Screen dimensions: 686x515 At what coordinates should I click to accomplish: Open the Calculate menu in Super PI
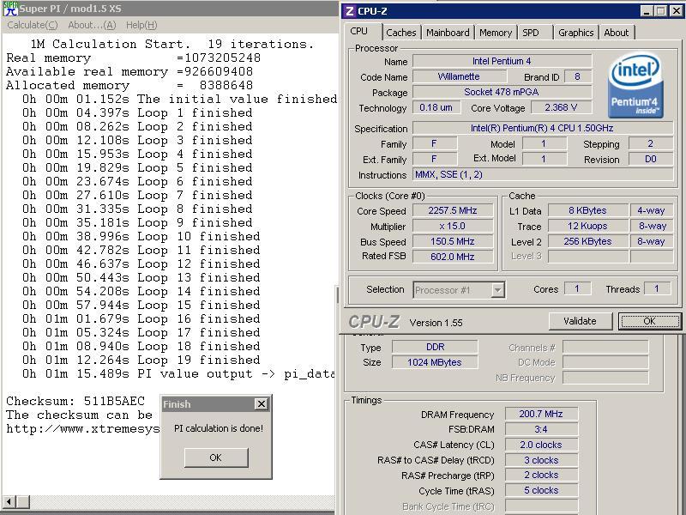(x=33, y=25)
